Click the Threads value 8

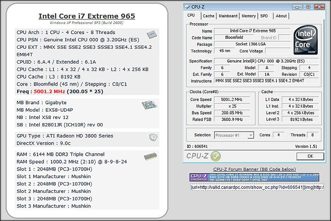point(313,135)
